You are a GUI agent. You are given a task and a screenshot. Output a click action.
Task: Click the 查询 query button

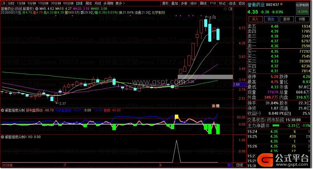(x=286, y=19)
